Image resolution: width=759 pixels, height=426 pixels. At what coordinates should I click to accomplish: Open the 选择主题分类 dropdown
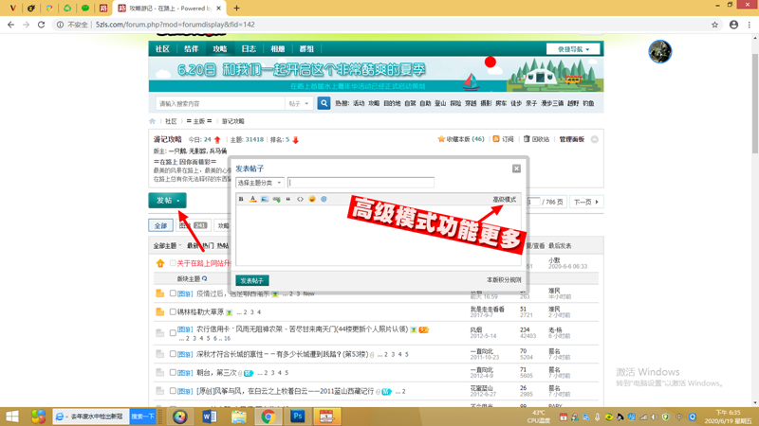click(259, 183)
